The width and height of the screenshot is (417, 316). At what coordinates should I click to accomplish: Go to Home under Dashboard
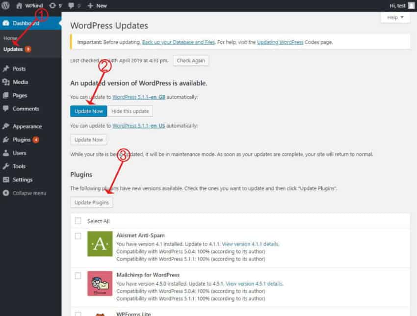[x=10, y=38]
